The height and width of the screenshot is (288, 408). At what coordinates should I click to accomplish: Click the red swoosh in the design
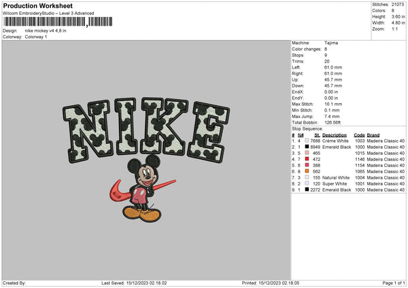(142, 190)
